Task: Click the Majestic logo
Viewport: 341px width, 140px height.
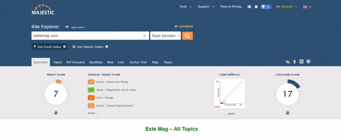Action: click(x=43, y=9)
